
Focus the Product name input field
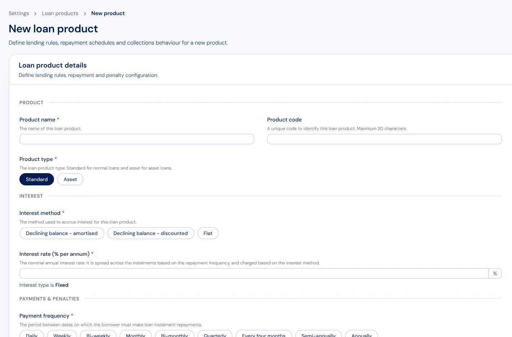click(137, 139)
